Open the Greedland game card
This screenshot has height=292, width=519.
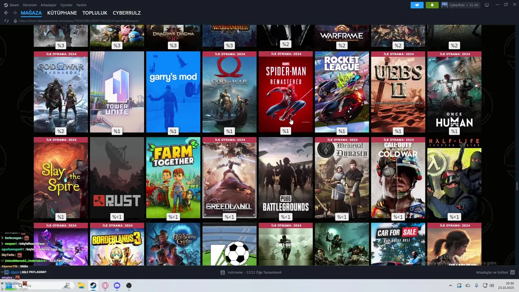229,178
